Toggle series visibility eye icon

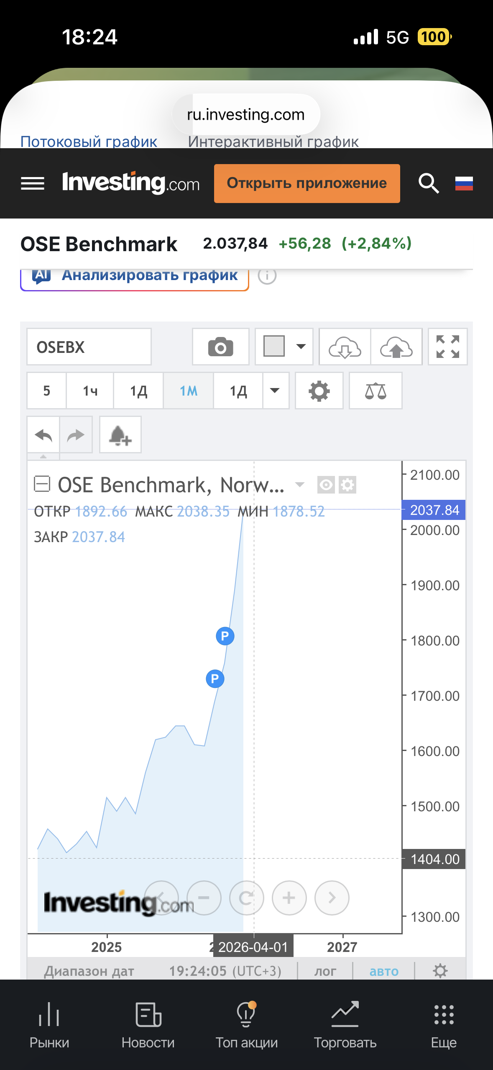(x=326, y=485)
